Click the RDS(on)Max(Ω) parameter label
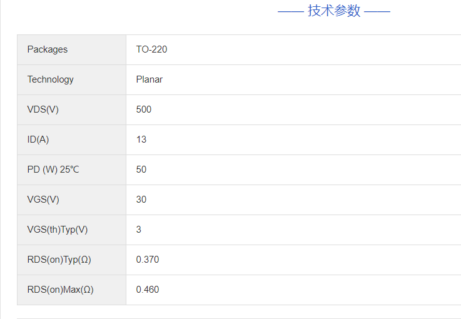 [60, 290]
